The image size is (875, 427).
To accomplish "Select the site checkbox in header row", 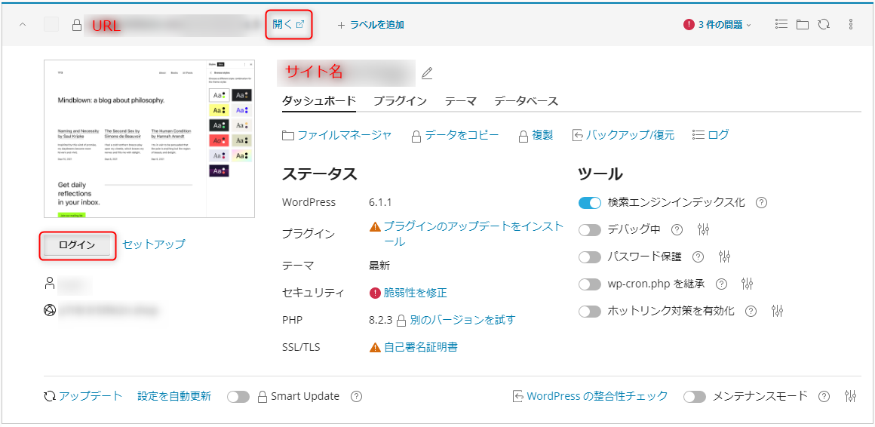I will [x=51, y=24].
